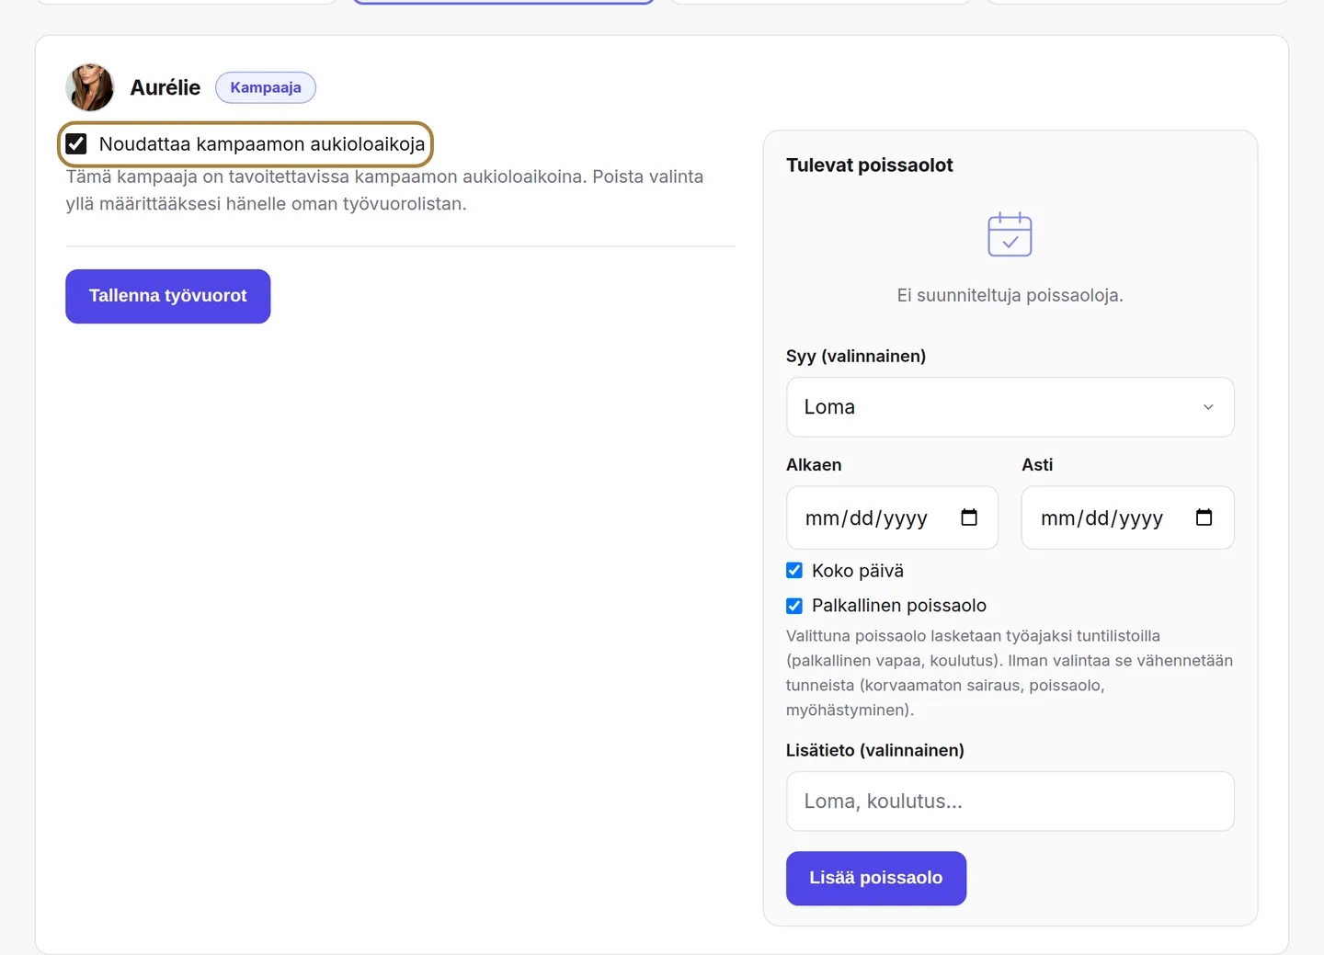Click the calendar icon in Alkaen field

pos(969,517)
